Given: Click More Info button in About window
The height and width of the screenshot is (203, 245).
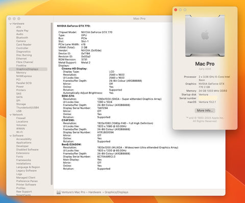Looking at the screenshot, I should tap(205, 110).
